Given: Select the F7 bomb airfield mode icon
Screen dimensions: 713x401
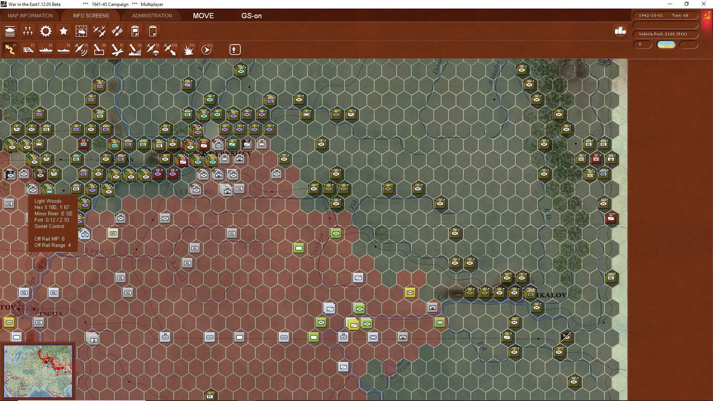Looking at the screenshot, I should coord(117,49).
